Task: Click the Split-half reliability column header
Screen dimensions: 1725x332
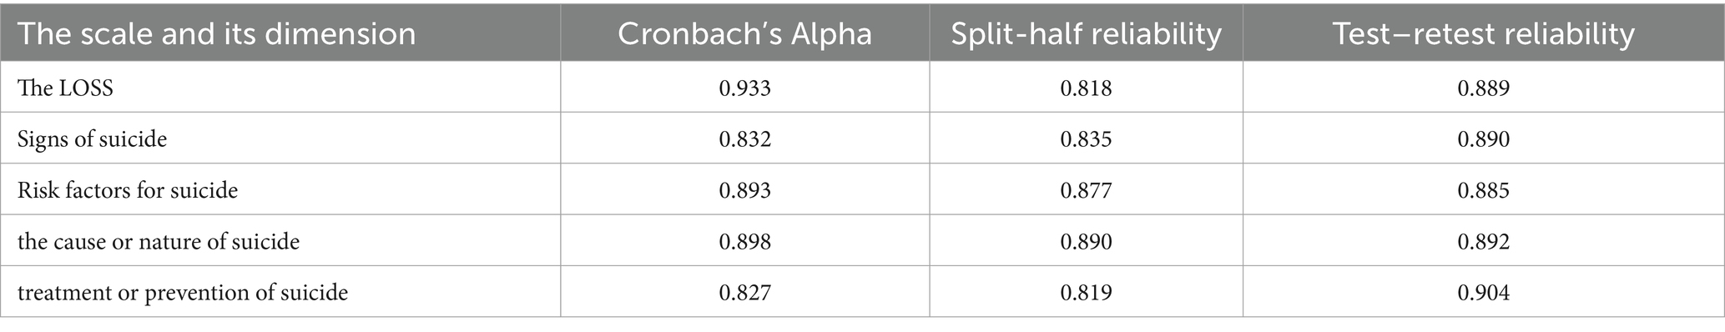Action: click(1086, 33)
